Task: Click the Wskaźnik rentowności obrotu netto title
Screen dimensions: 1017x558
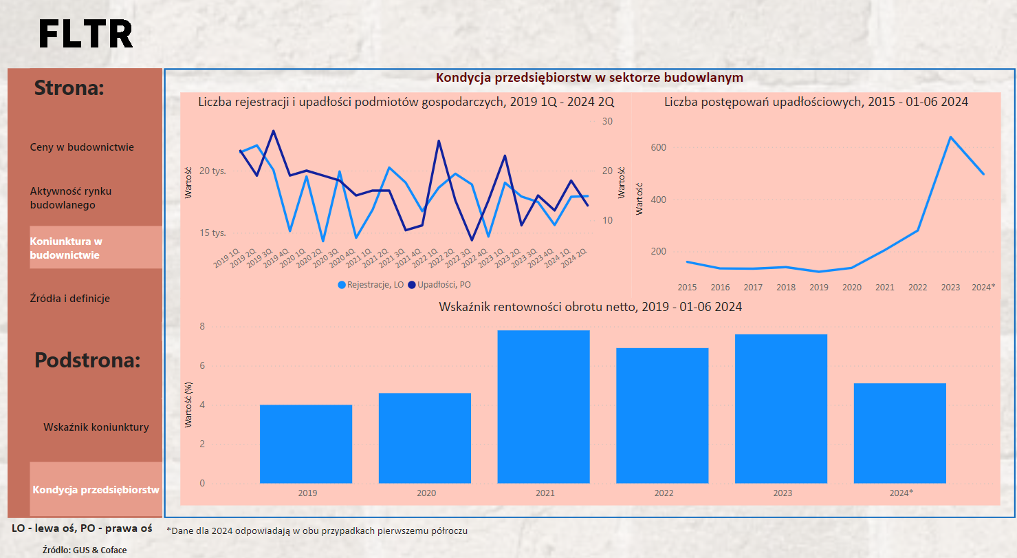Action: [590, 307]
